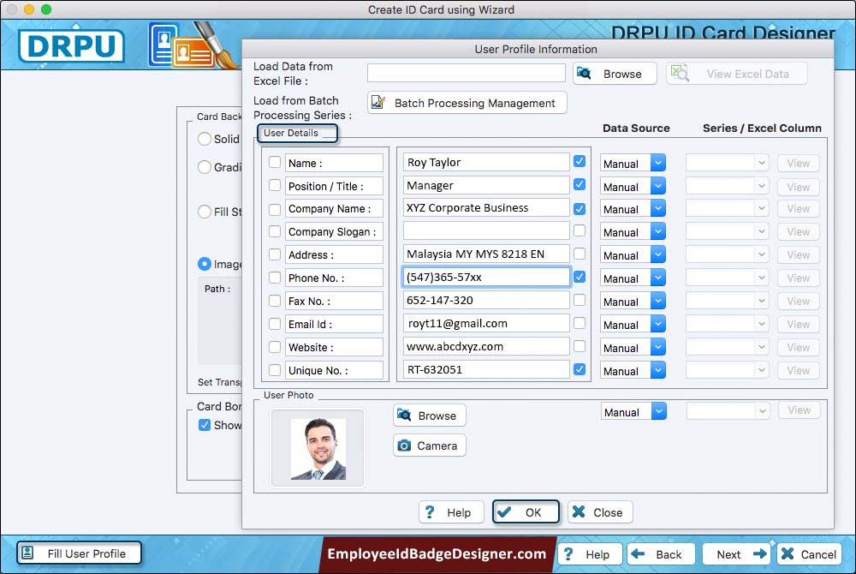Open the Phone No. Data Source dropdown

[x=633, y=278]
